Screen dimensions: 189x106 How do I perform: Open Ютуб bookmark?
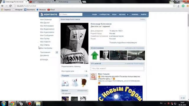[51, 10]
